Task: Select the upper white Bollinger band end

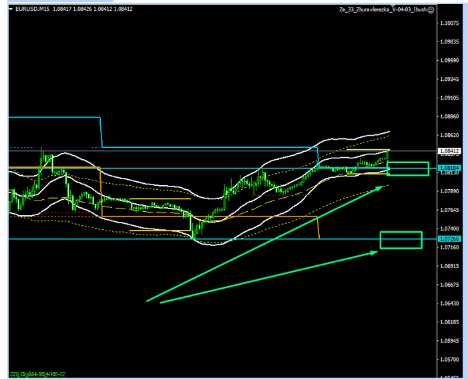Action: (389, 131)
